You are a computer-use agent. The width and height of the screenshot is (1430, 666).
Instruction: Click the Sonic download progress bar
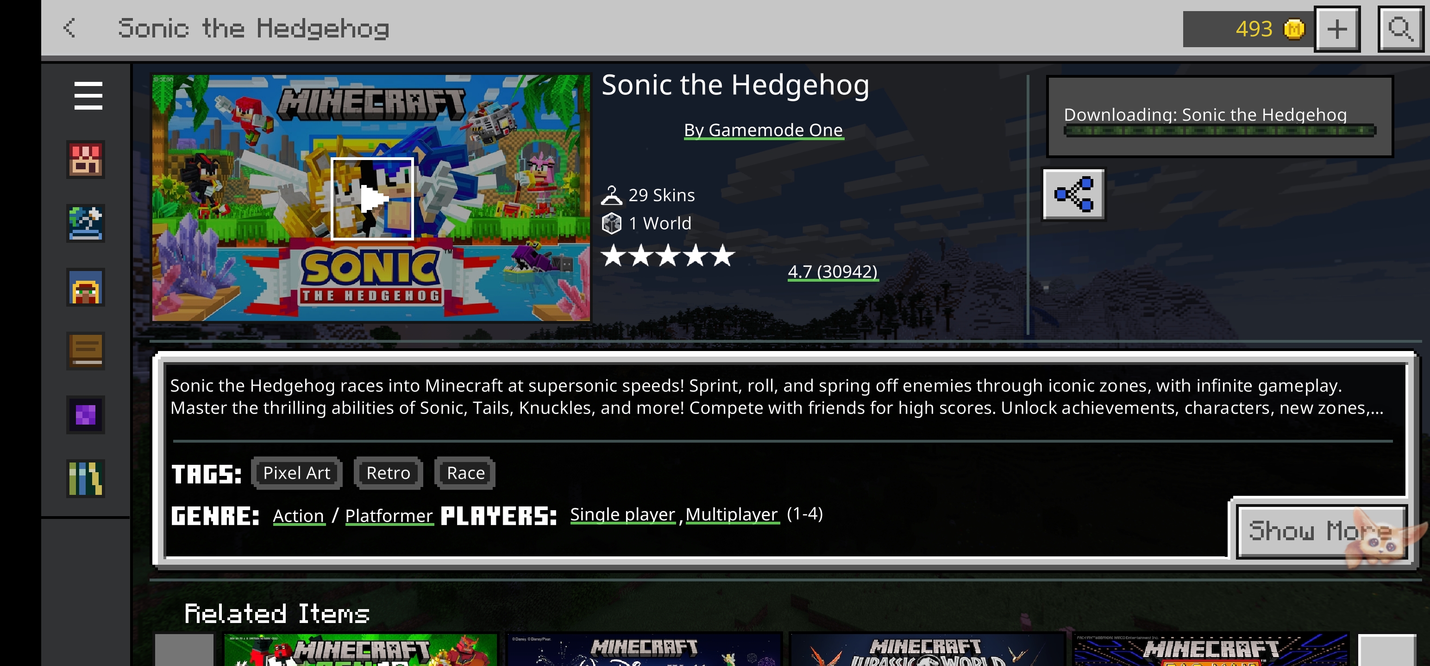(x=1220, y=131)
